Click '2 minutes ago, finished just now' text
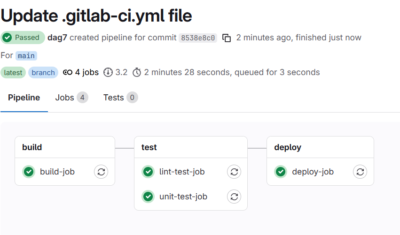Image resolution: width=400 pixels, height=235 pixels. 299,38
